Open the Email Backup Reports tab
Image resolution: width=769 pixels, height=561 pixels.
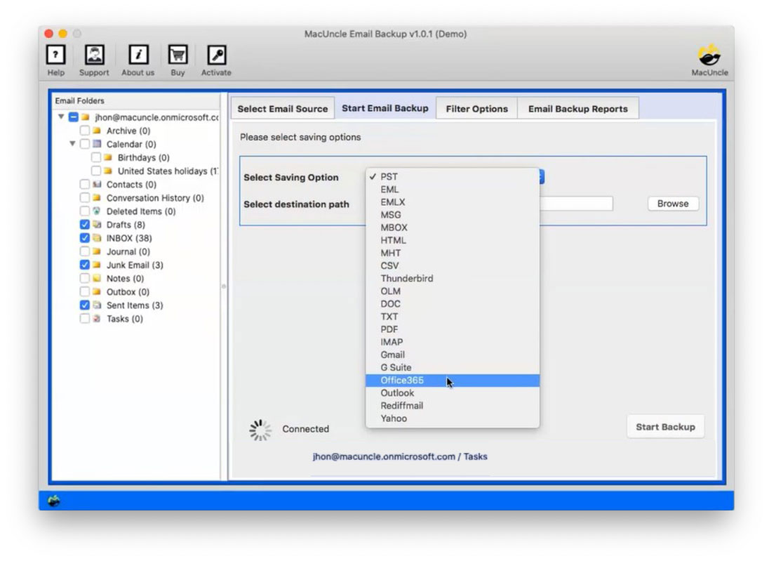579,108
